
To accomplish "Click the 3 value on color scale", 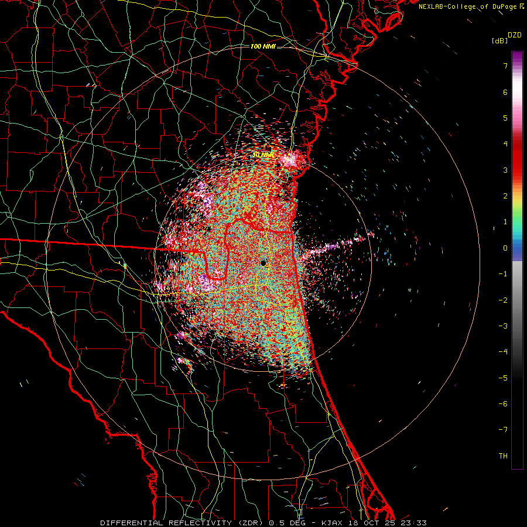I will 505,170.
